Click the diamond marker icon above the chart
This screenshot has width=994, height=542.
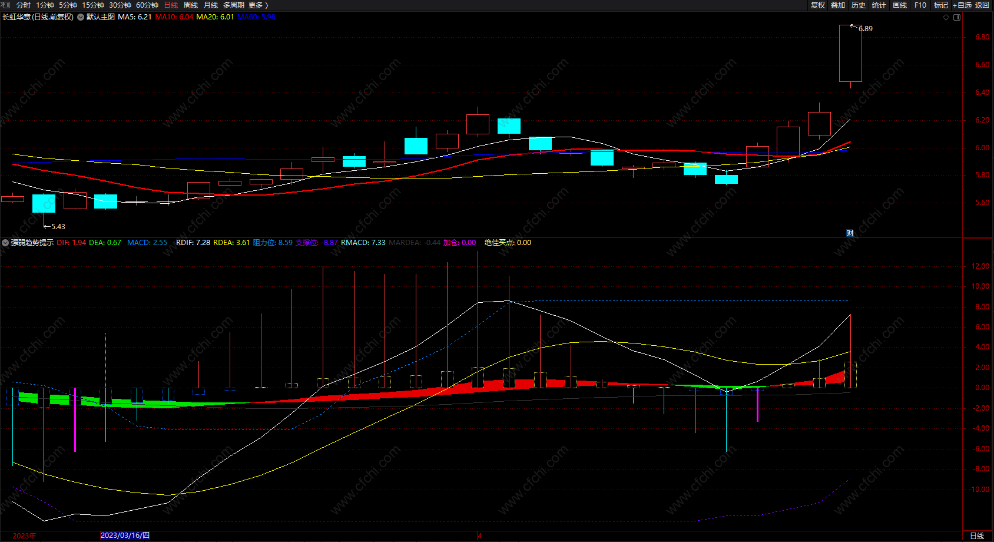(x=946, y=18)
